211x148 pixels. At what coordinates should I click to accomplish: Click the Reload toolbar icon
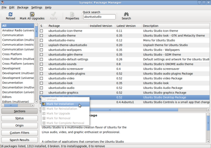(x=10, y=14)
